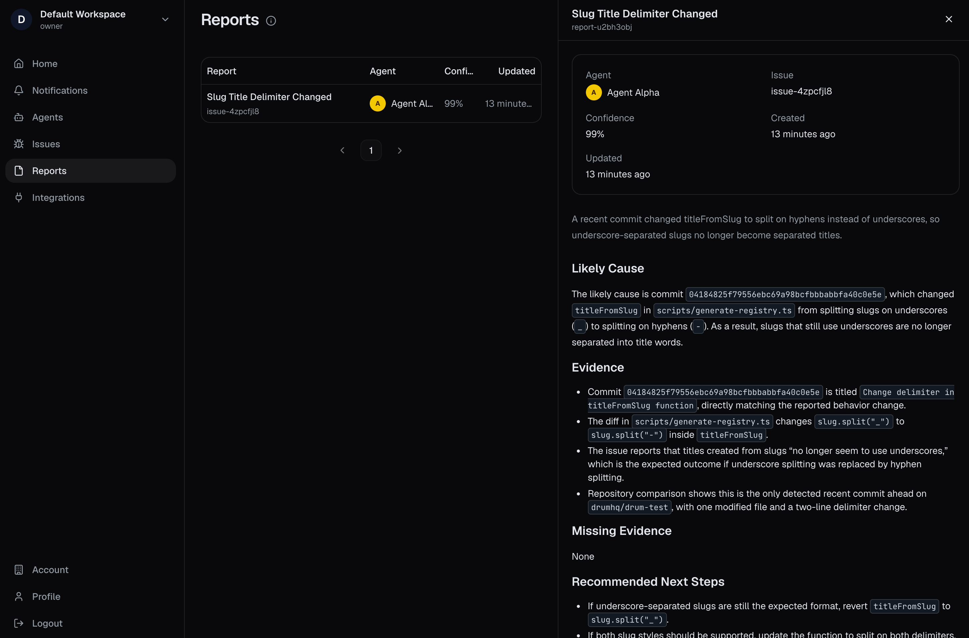The width and height of the screenshot is (969, 638).
Task: Click the Recommended Next Steps heading
Action: (x=648, y=582)
